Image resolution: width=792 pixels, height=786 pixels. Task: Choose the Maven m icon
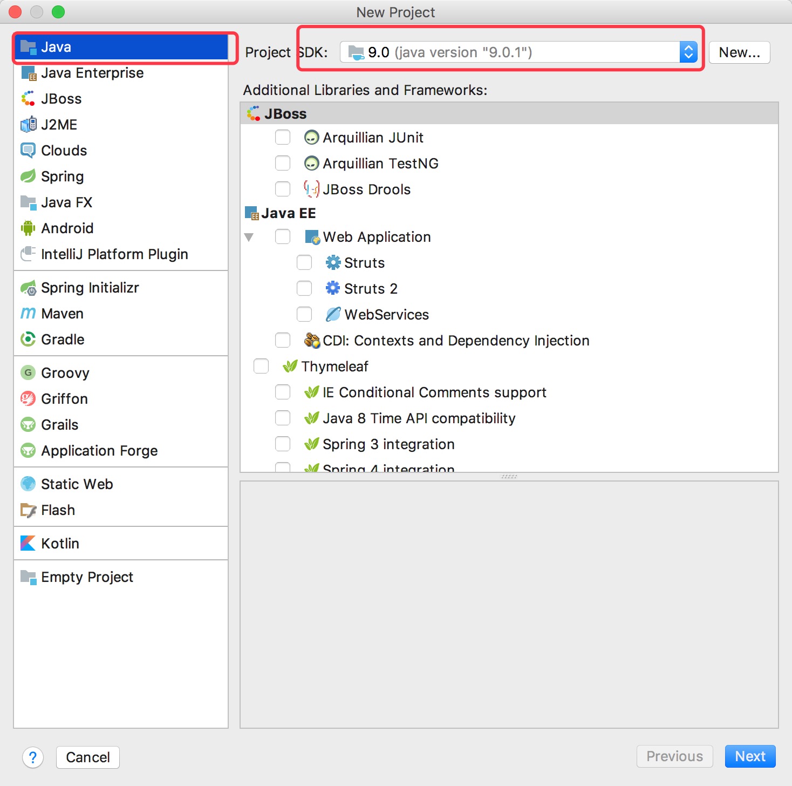tap(28, 314)
